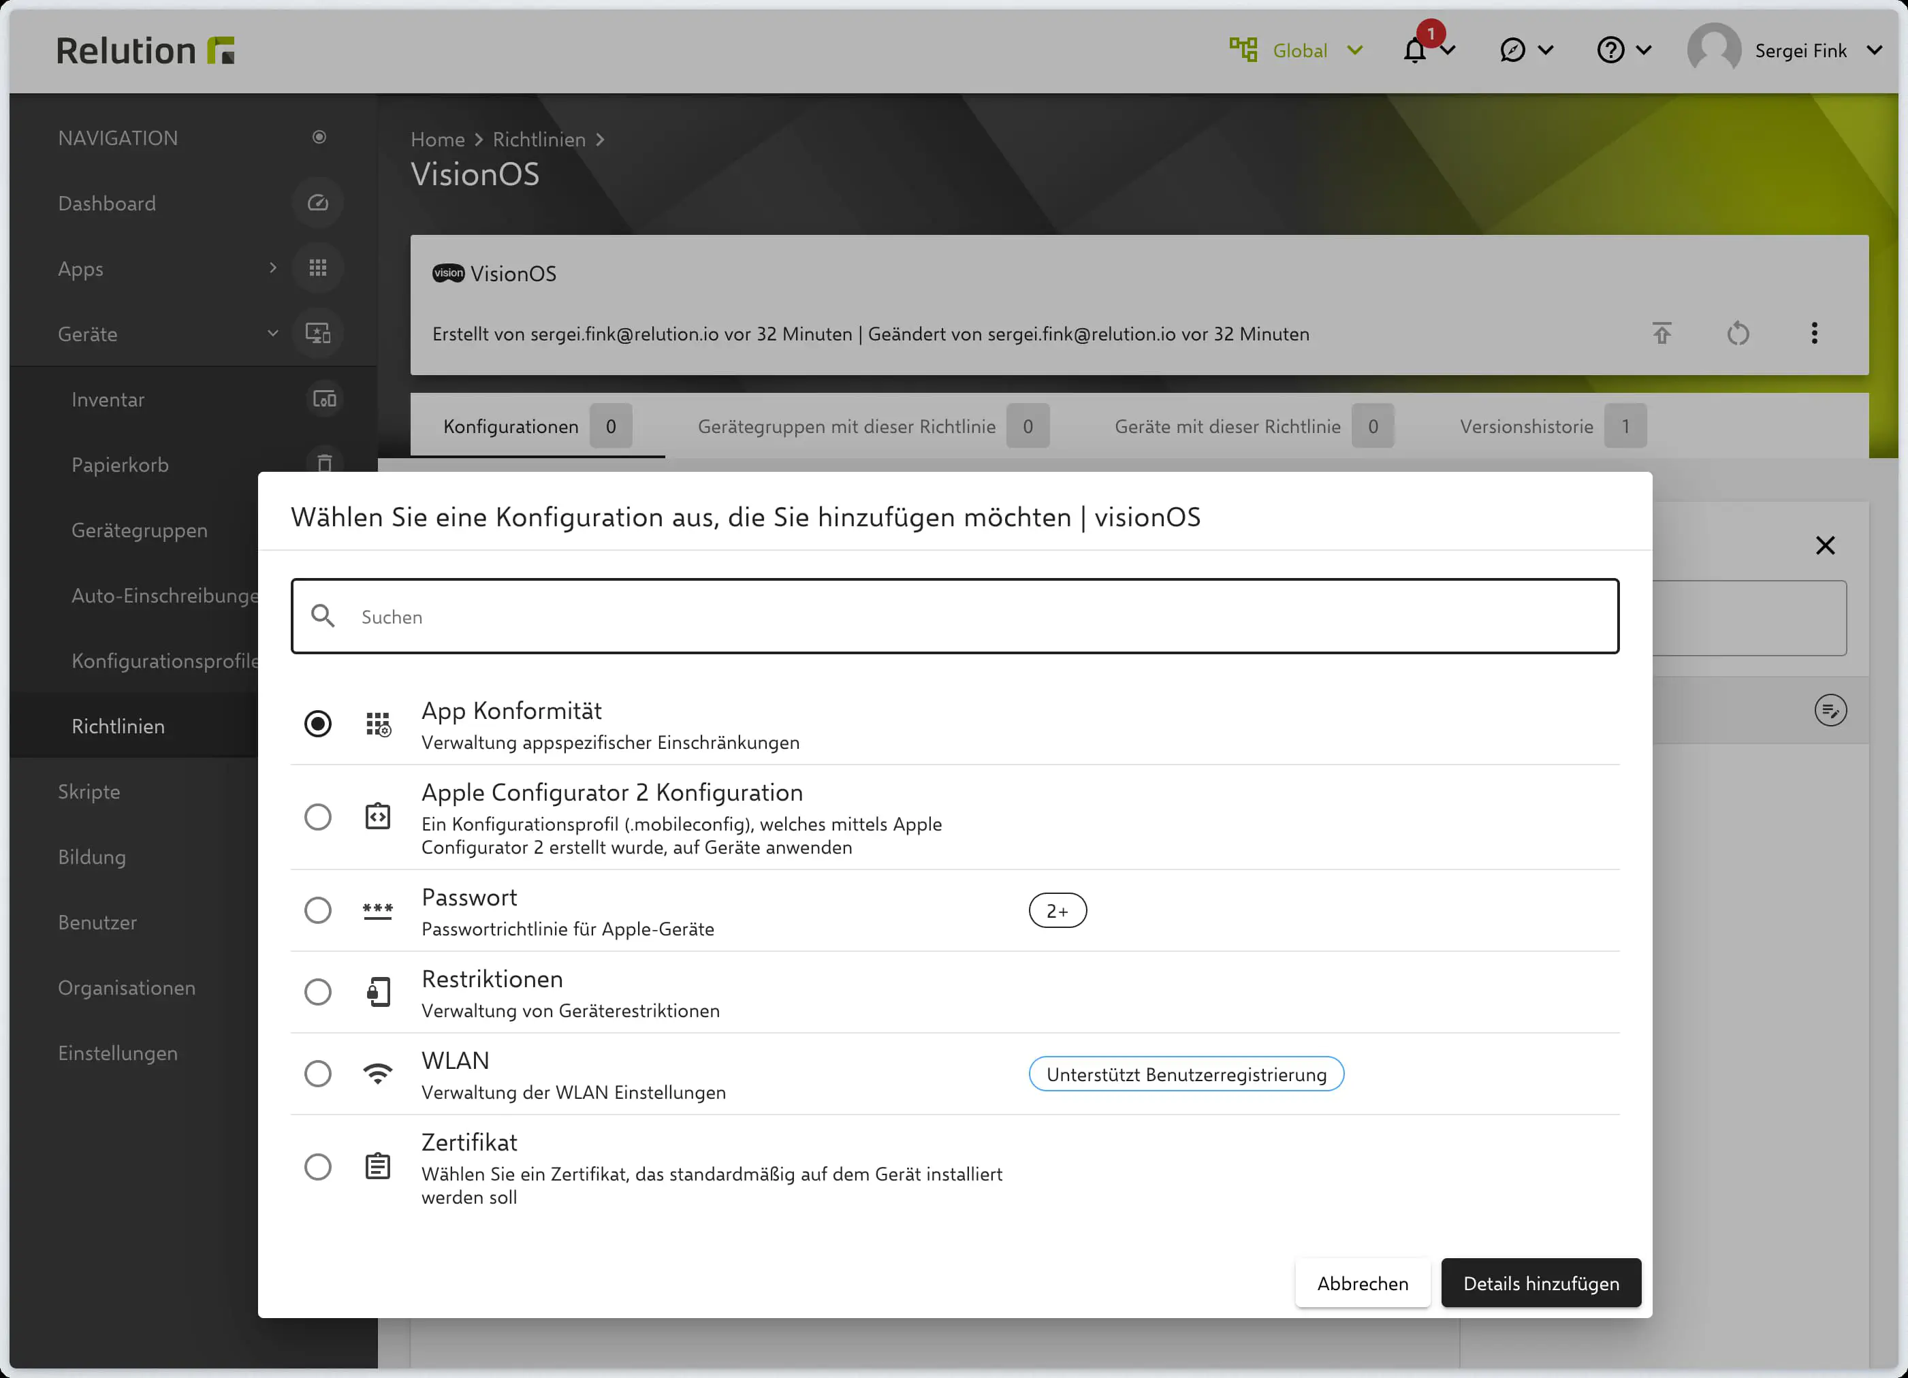
Task: Click the refresh circular arrow icon
Action: tap(1738, 334)
